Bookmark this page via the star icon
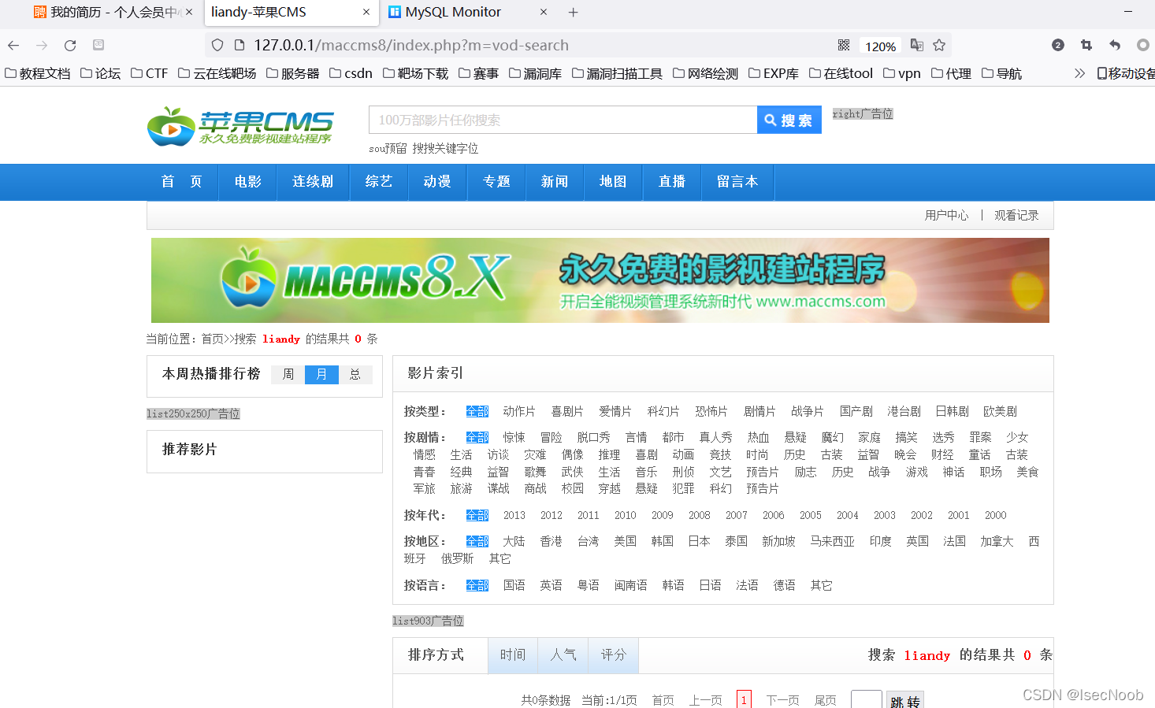The height and width of the screenshot is (708, 1155). [939, 45]
